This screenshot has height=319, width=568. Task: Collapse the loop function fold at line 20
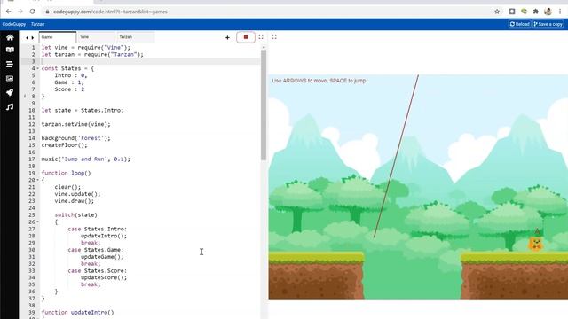pyautogui.click(x=37, y=180)
